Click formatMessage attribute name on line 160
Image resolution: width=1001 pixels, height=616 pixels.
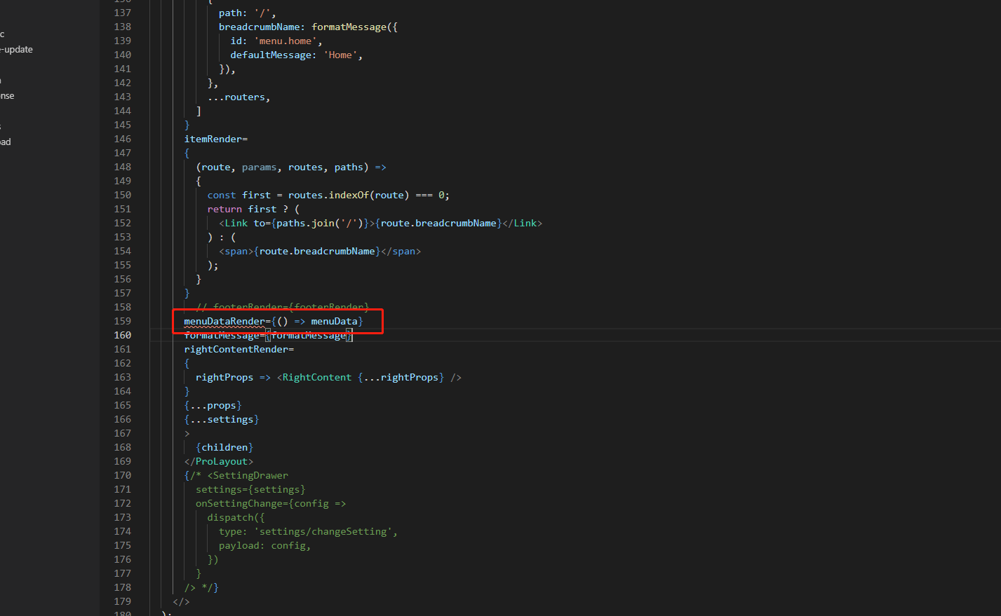click(222, 335)
